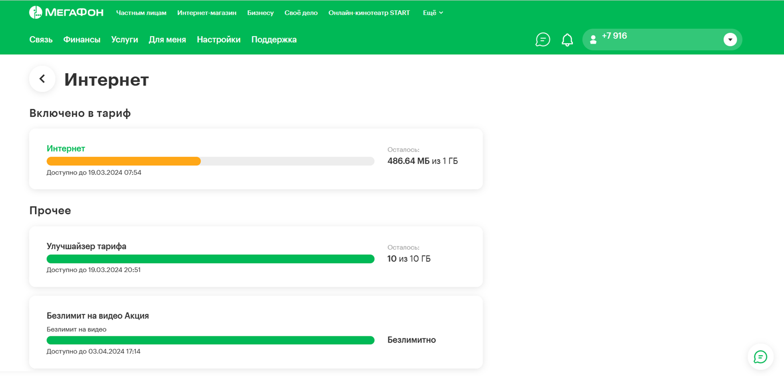Viewport: 784px width, 376px height.
Task: Open the notifications bell
Action: (567, 40)
